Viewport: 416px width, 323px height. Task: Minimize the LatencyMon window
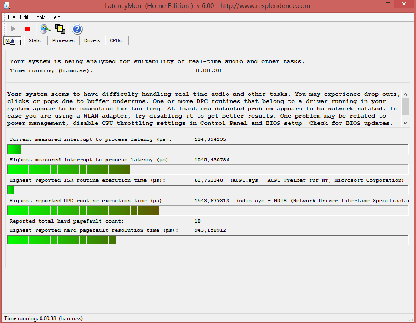[x=375, y=5]
